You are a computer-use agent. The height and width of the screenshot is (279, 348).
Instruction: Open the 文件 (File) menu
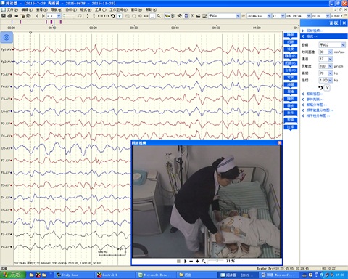[12, 9]
